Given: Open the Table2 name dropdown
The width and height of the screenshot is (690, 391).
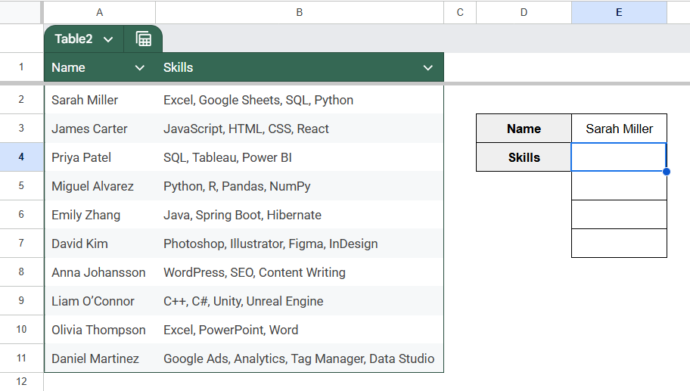Looking at the screenshot, I should point(107,39).
